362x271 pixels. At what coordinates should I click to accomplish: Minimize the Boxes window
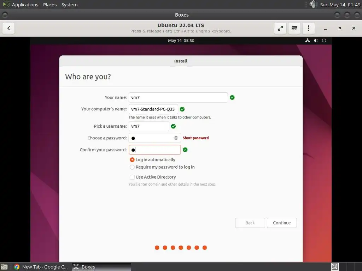(326, 28)
